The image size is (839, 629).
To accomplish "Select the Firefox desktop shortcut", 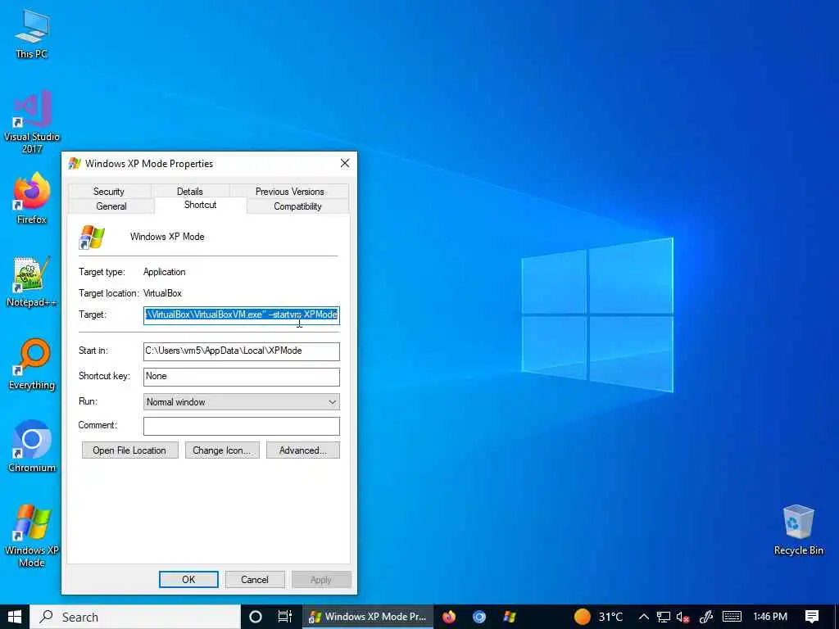I will tap(32, 198).
